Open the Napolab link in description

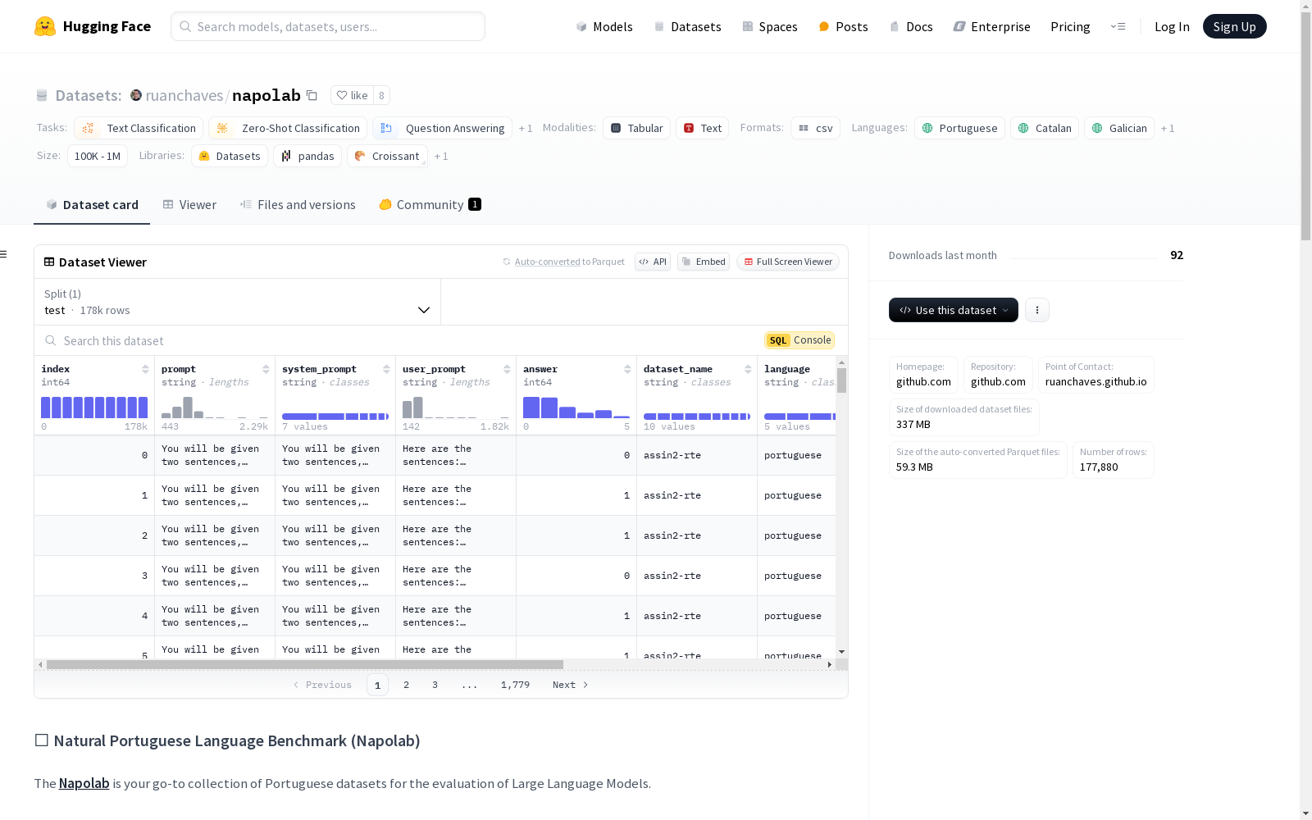tap(84, 783)
